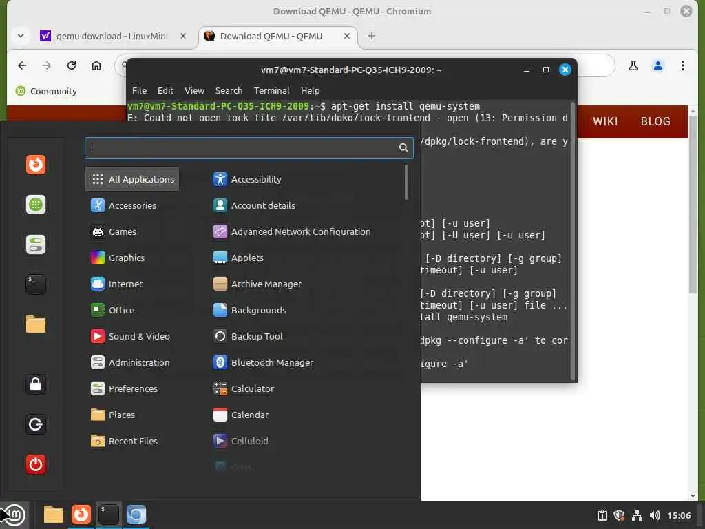
Task: Open Firefox from the taskbar
Action: coord(81,515)
